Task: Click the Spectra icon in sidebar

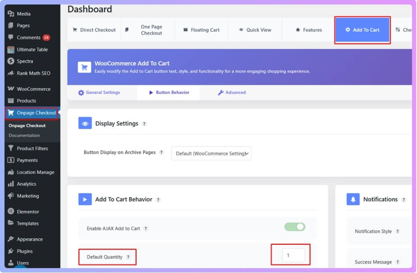Action: (11, 61)
